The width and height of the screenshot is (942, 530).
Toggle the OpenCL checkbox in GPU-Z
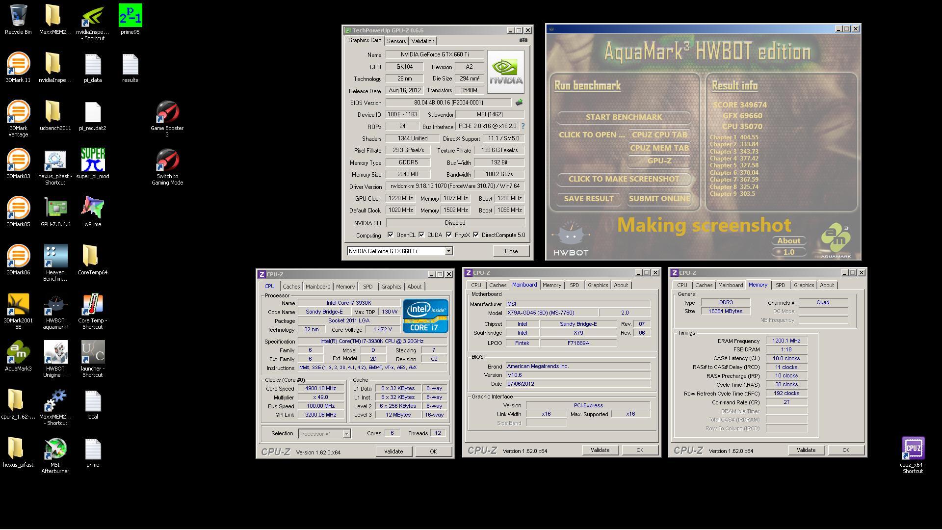pyautogui.click(x=391, y=235)
